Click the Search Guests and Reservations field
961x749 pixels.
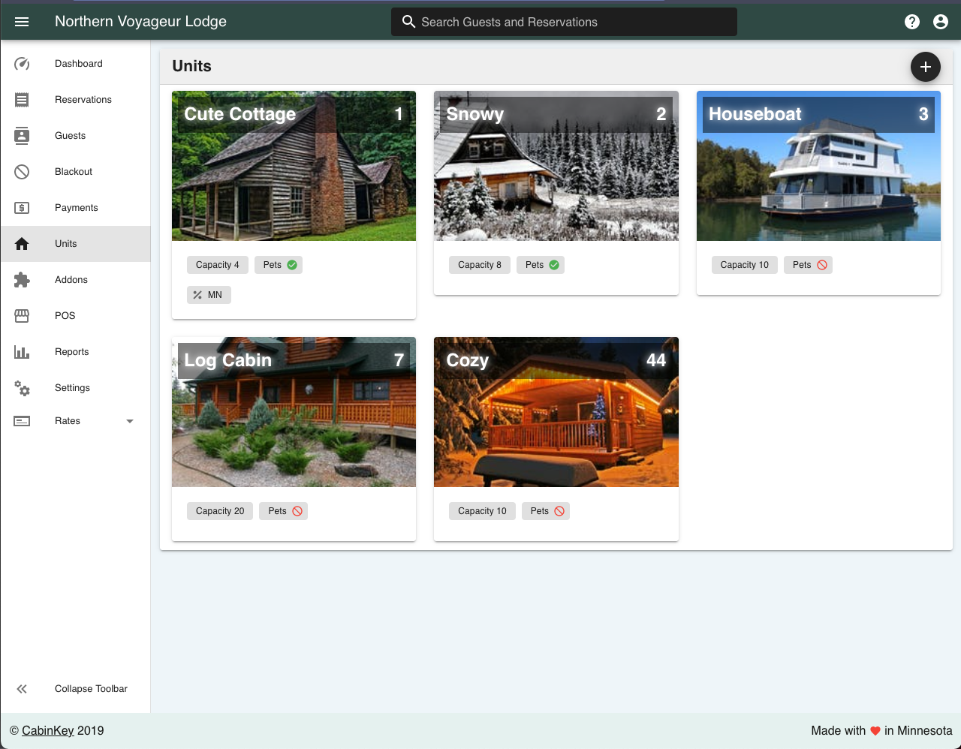coord(564,22)
